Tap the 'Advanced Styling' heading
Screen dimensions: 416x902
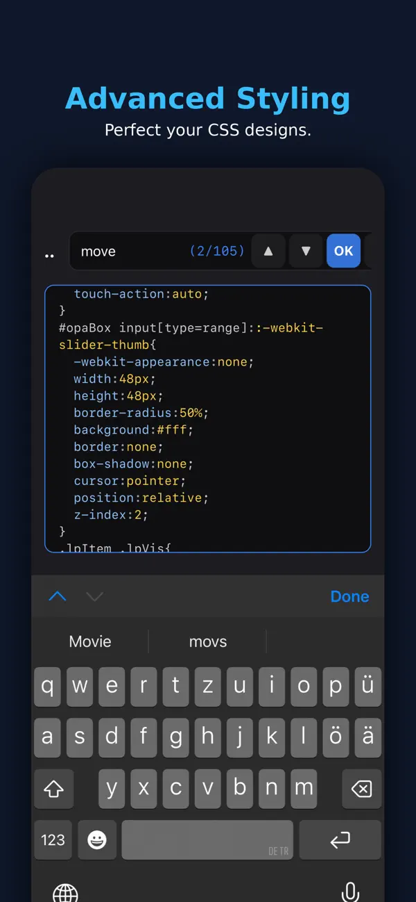pyautogui.click(x=208, y=99)
